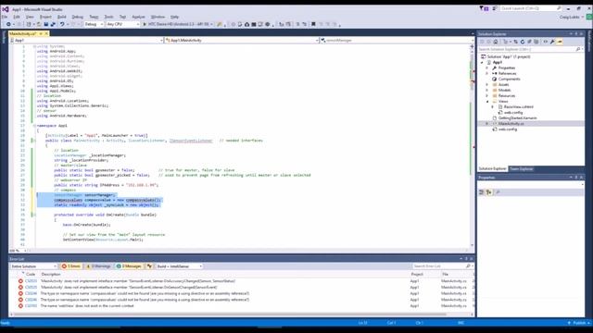This screenshot has width=593, height=333.
Task: Click the Alphabetical sort icon in Properties panel
Action: pyautogui.click(x=488, y=192)
